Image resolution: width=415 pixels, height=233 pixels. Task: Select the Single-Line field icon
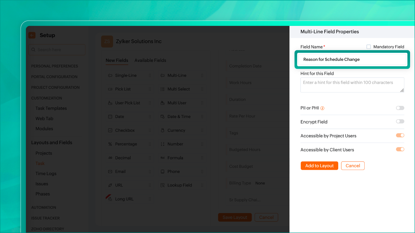point(110,75)
